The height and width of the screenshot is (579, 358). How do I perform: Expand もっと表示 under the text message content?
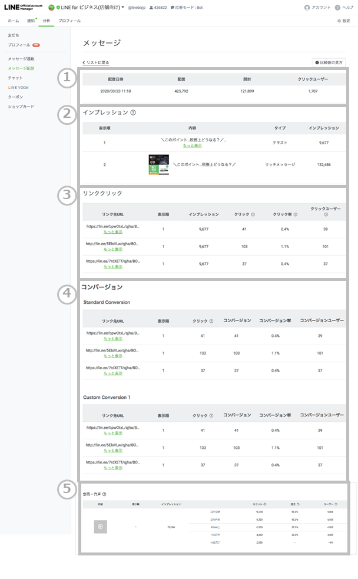(193, 145)
